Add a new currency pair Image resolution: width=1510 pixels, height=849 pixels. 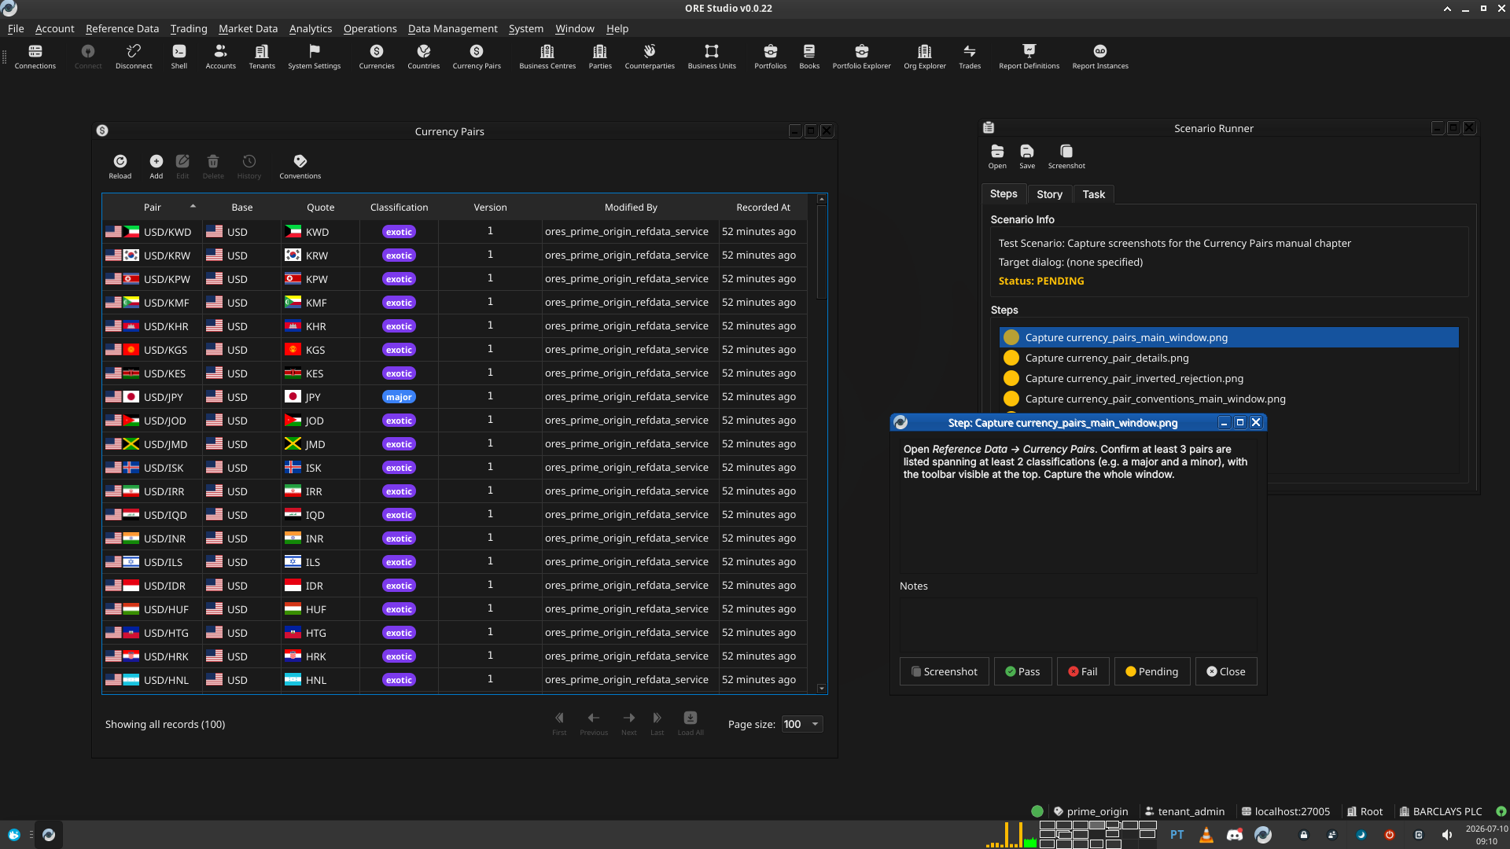157,167
